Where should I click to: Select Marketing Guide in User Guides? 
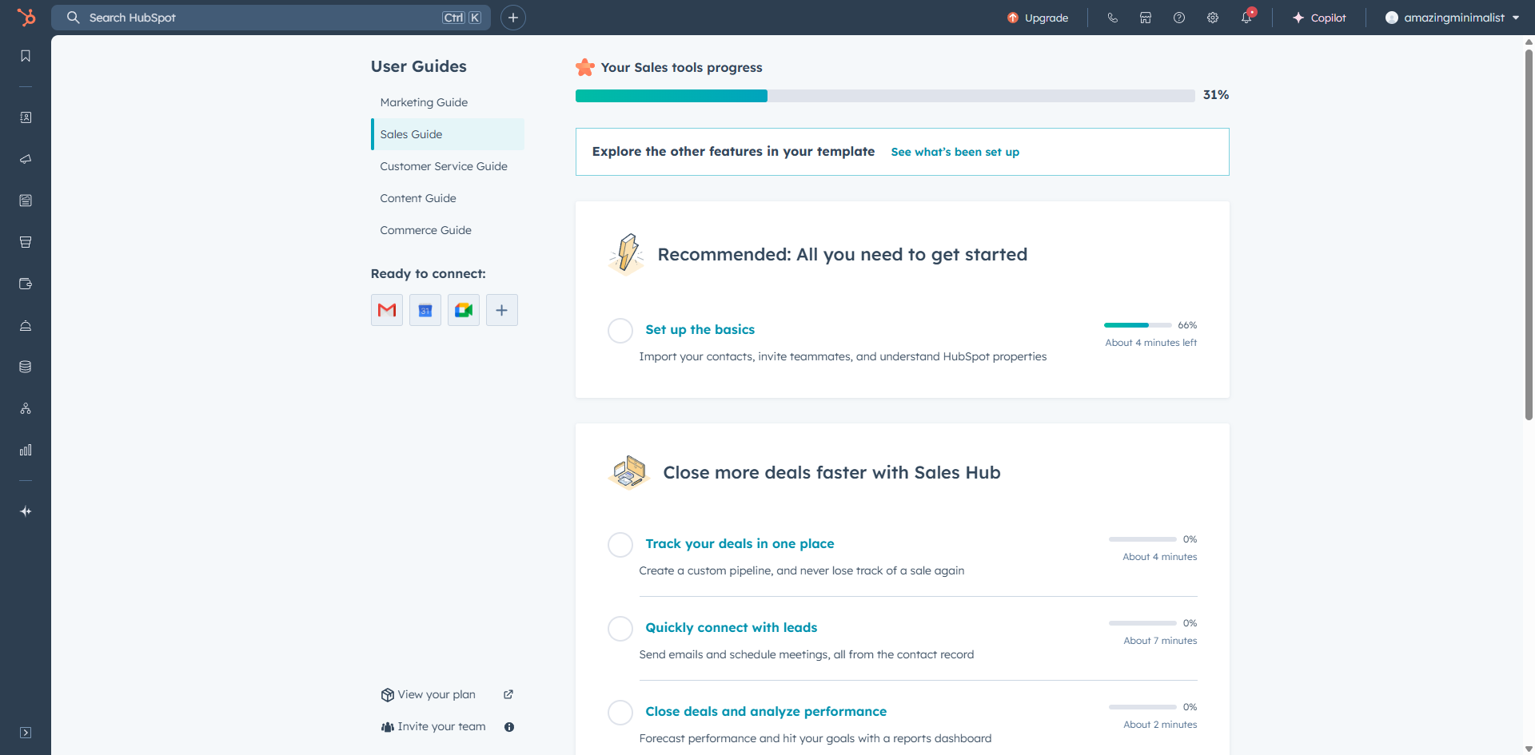pyautogui.click(x=424, y=102)
